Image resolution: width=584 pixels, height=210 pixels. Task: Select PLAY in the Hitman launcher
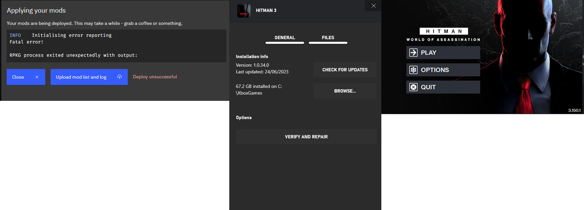[x=443, y=52]
